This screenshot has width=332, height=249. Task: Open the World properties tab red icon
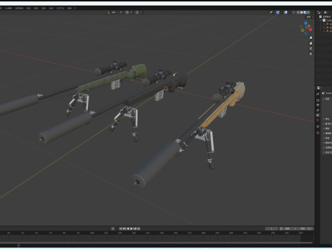[x=317, y=120]
